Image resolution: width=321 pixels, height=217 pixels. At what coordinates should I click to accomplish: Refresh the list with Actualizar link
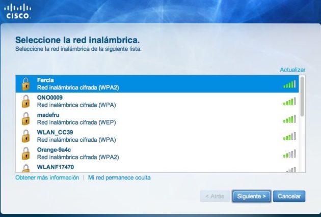[x=292, y=69]
